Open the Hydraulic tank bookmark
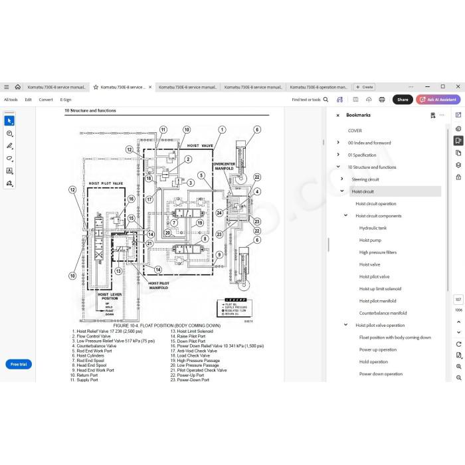 (x=373, y=228)
